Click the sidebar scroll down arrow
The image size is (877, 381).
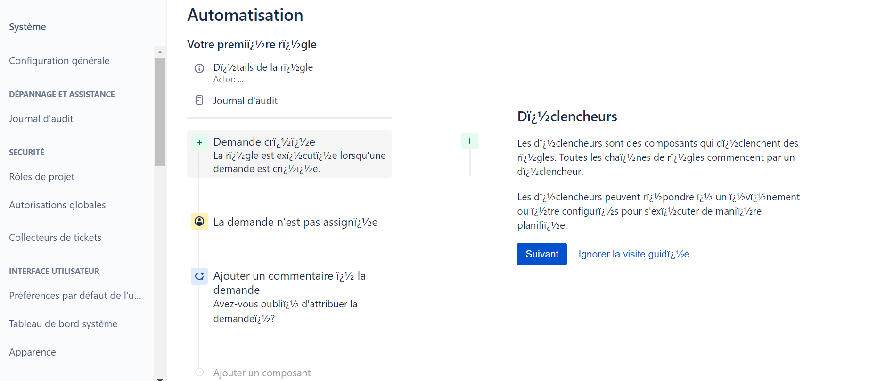click(160, 378)
